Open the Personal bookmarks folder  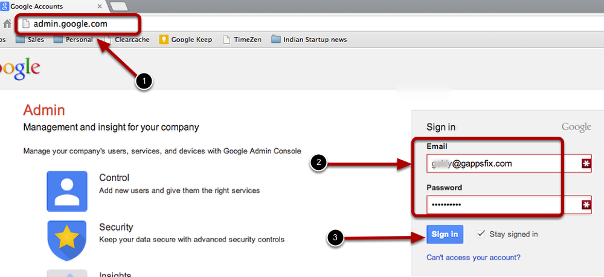(73, 40)
